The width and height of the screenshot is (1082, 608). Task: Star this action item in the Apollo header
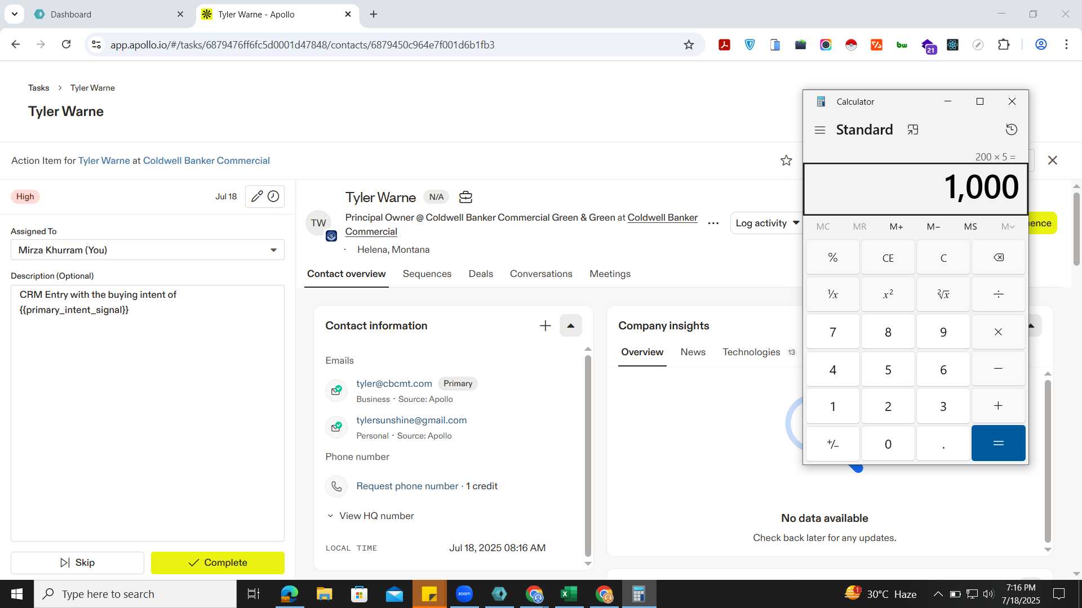[x=786, y=160]
